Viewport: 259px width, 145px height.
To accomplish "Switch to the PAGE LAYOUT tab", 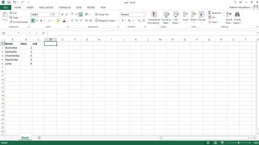I will pos(46,8).
